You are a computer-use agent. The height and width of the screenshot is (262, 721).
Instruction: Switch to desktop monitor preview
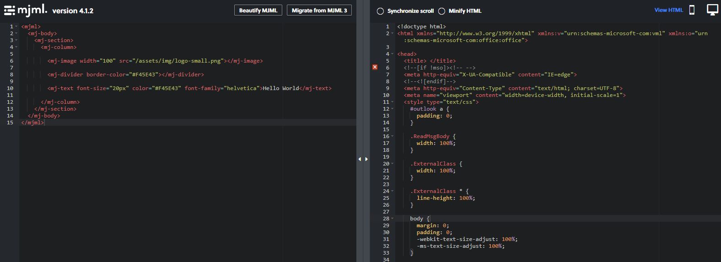tap(712, 10)
